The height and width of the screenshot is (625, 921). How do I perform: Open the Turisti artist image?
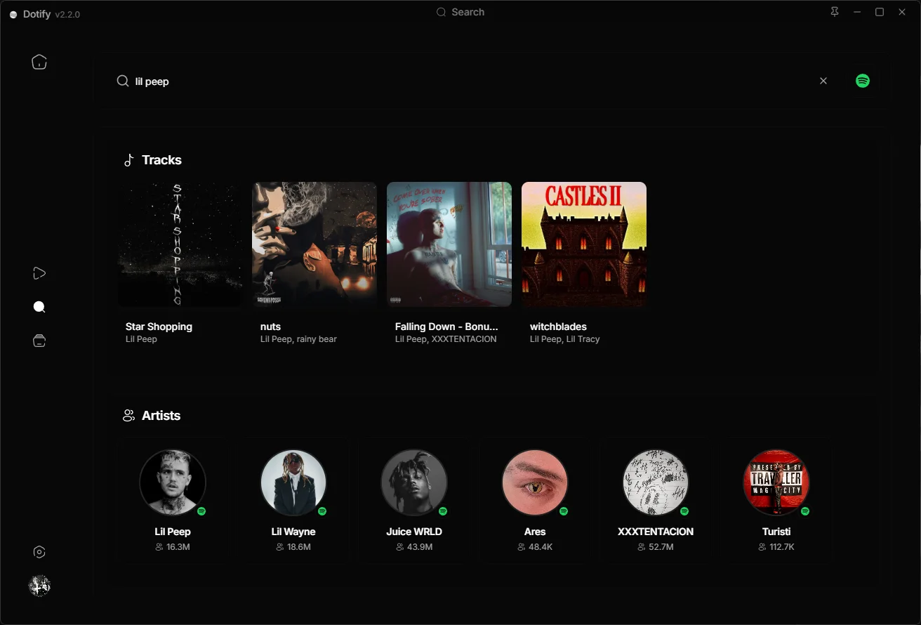[776, 482]
